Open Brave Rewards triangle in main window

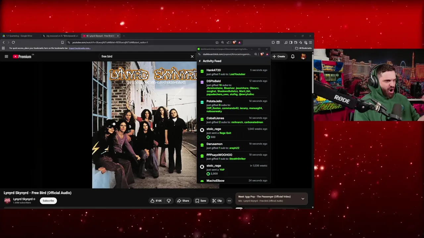tap(239, 42)
